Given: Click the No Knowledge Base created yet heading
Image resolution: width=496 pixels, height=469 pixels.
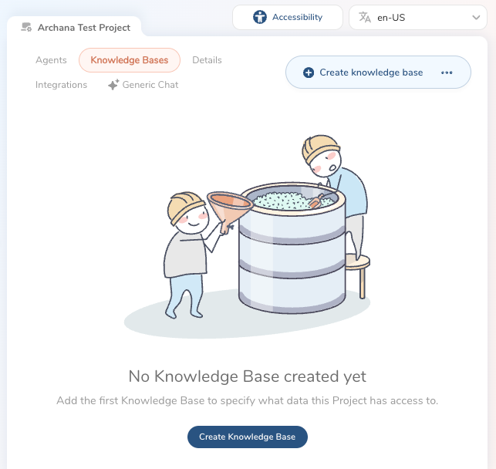Looking at the screenshot, I should click(x=247, y=376).
